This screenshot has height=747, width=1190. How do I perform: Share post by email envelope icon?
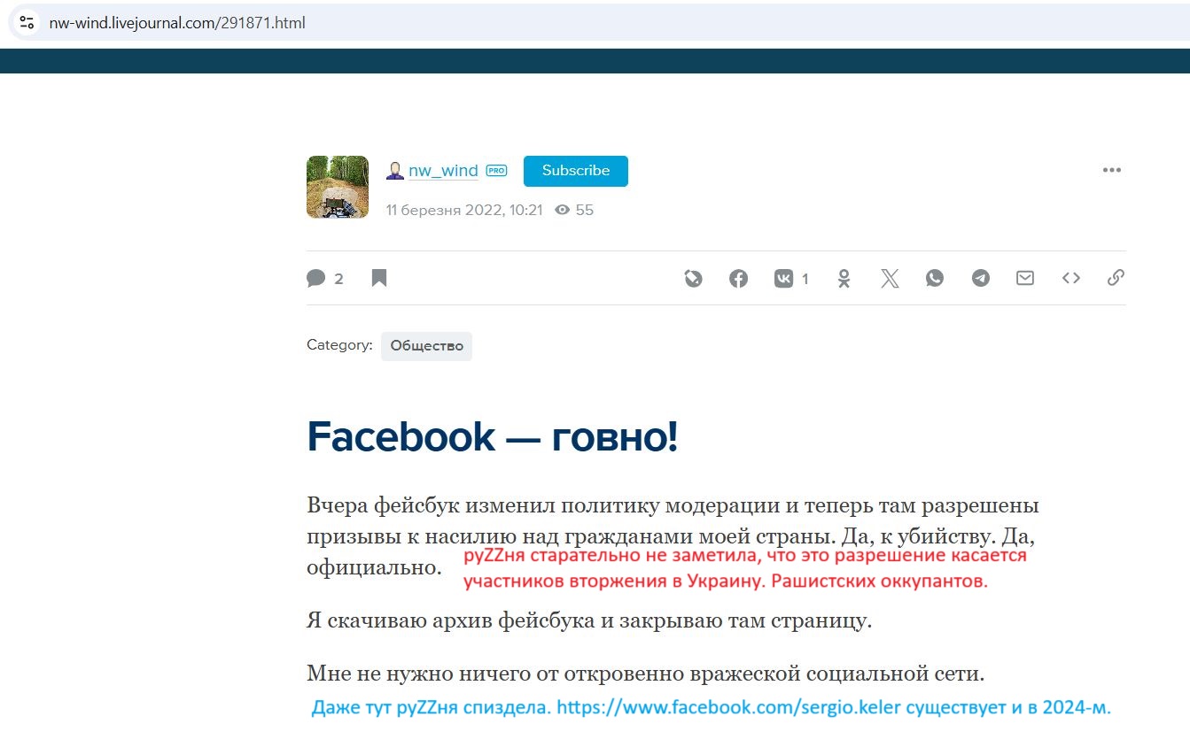point(1025,279)
